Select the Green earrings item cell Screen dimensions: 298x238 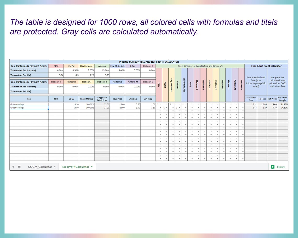point(29,104)
